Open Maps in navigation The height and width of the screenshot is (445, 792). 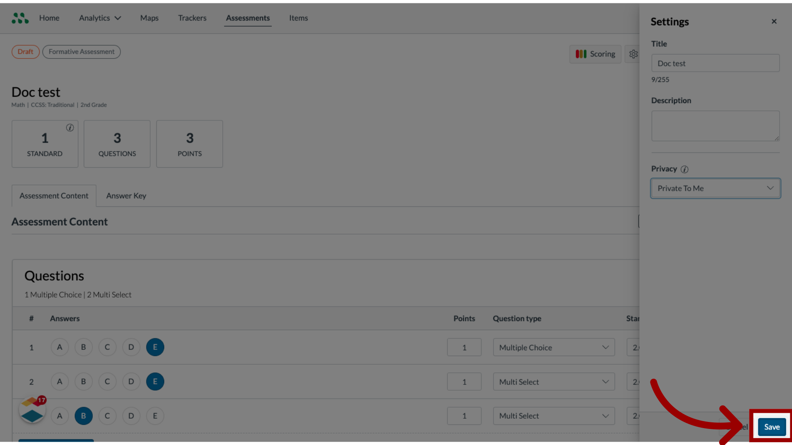[x=149, y=18]
